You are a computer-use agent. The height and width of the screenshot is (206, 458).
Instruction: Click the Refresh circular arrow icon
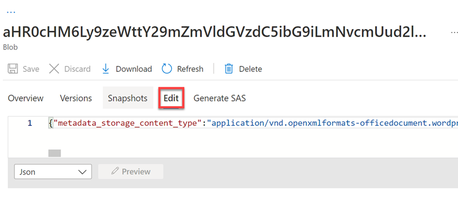(167, 69)
